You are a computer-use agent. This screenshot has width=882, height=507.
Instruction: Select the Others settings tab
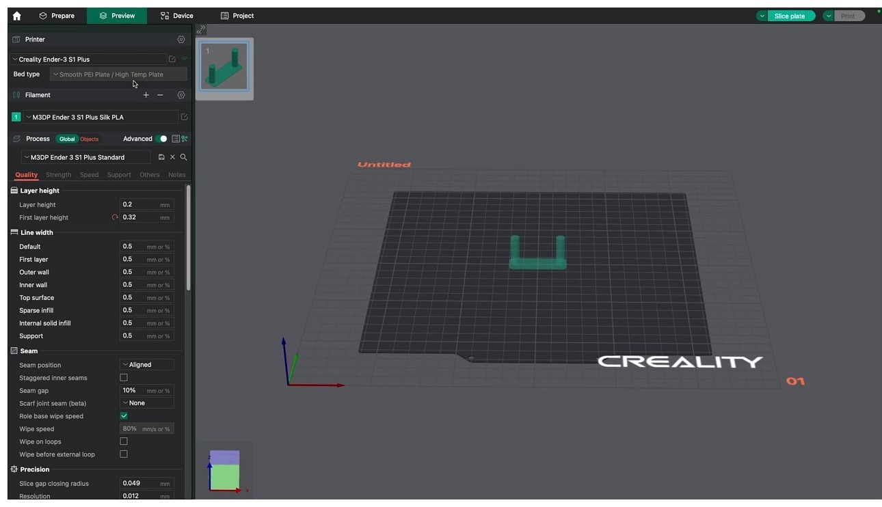tap(150, 175)
